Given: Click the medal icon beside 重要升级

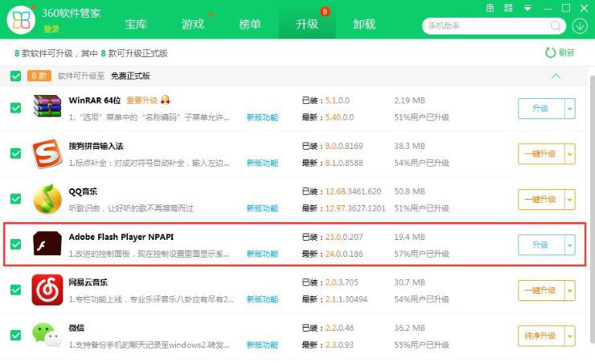Looking at the screenshot, I should [165, 100].
